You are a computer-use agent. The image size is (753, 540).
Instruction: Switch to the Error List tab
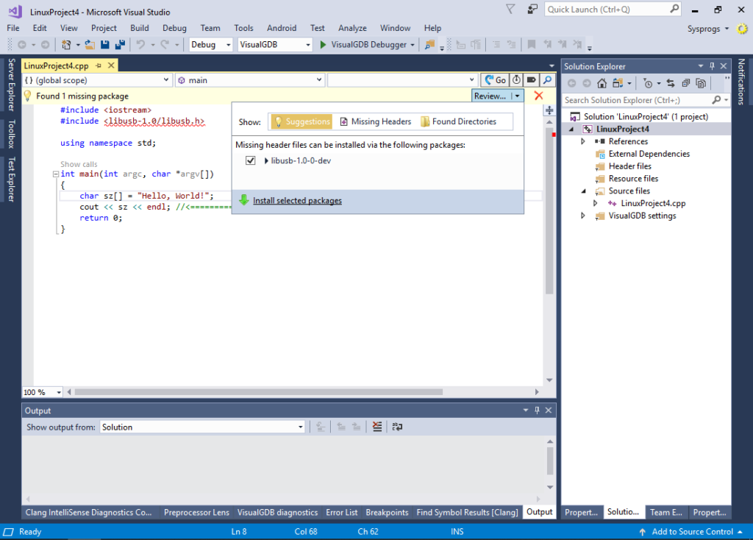pyautogui.click(x=341, y=512)
